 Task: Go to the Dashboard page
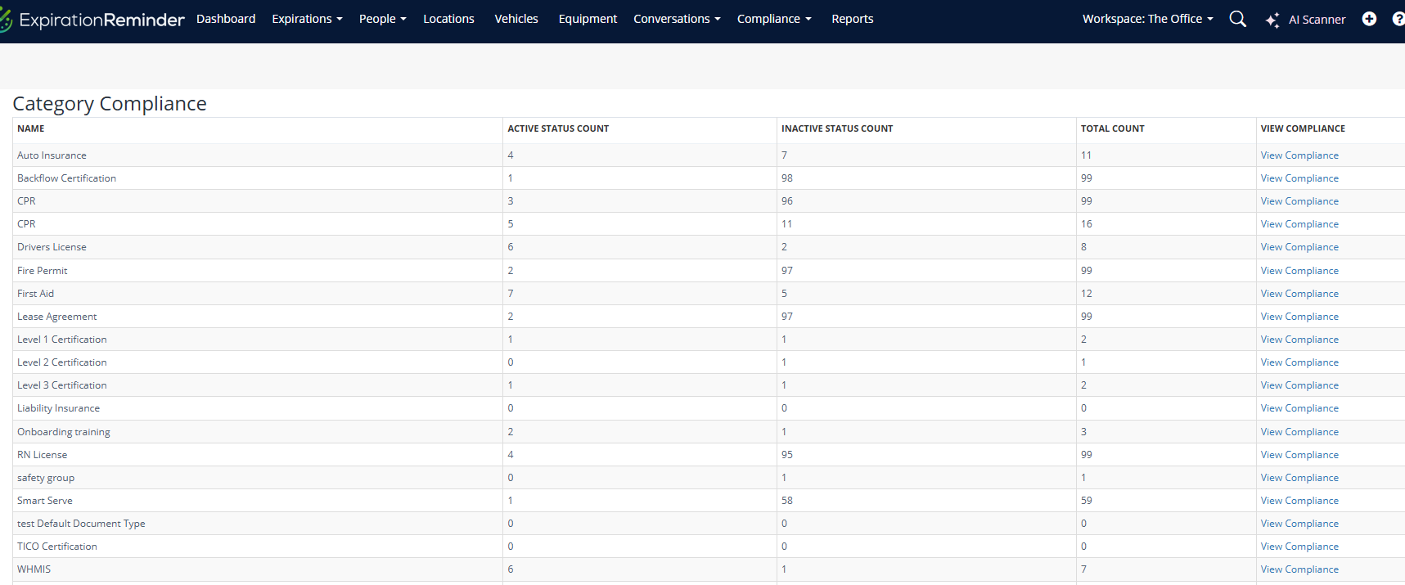(226, 19)
